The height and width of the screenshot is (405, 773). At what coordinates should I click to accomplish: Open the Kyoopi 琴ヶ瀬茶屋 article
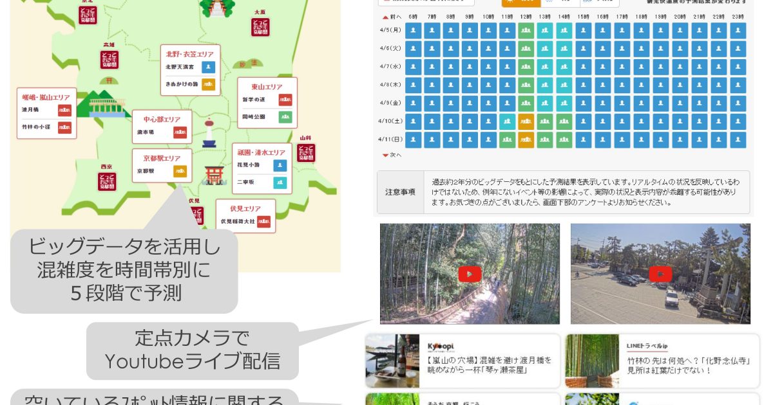[x=463, y=361]
